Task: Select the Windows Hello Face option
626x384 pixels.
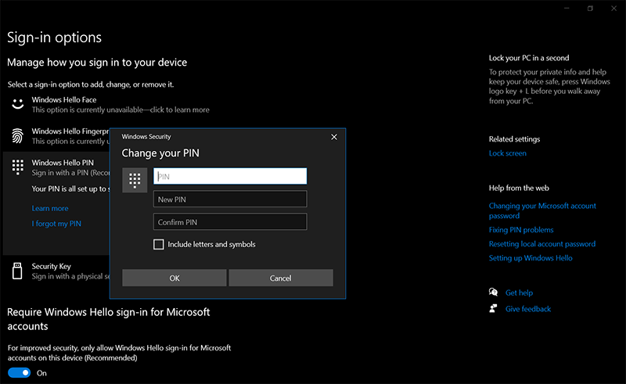Action: [120, 104]
